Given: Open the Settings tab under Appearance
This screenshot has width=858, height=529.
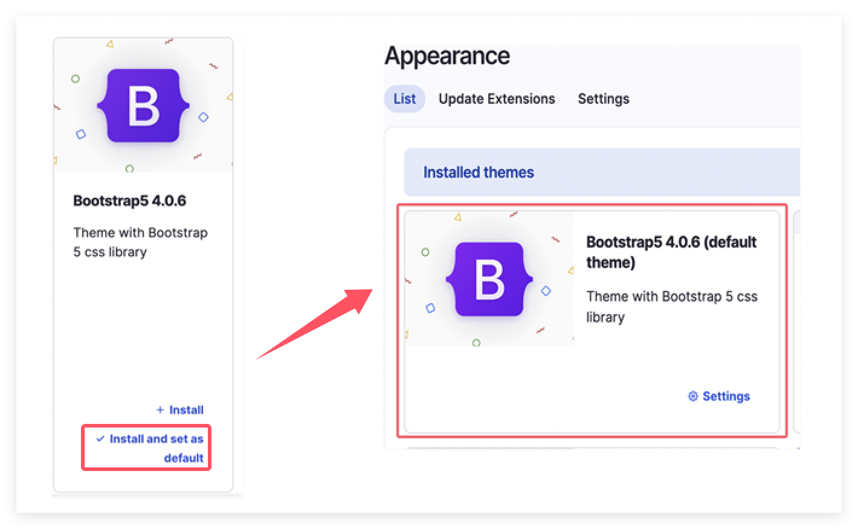Looking at the screenshot, I should pyautogui.click(x=603, y=99).
